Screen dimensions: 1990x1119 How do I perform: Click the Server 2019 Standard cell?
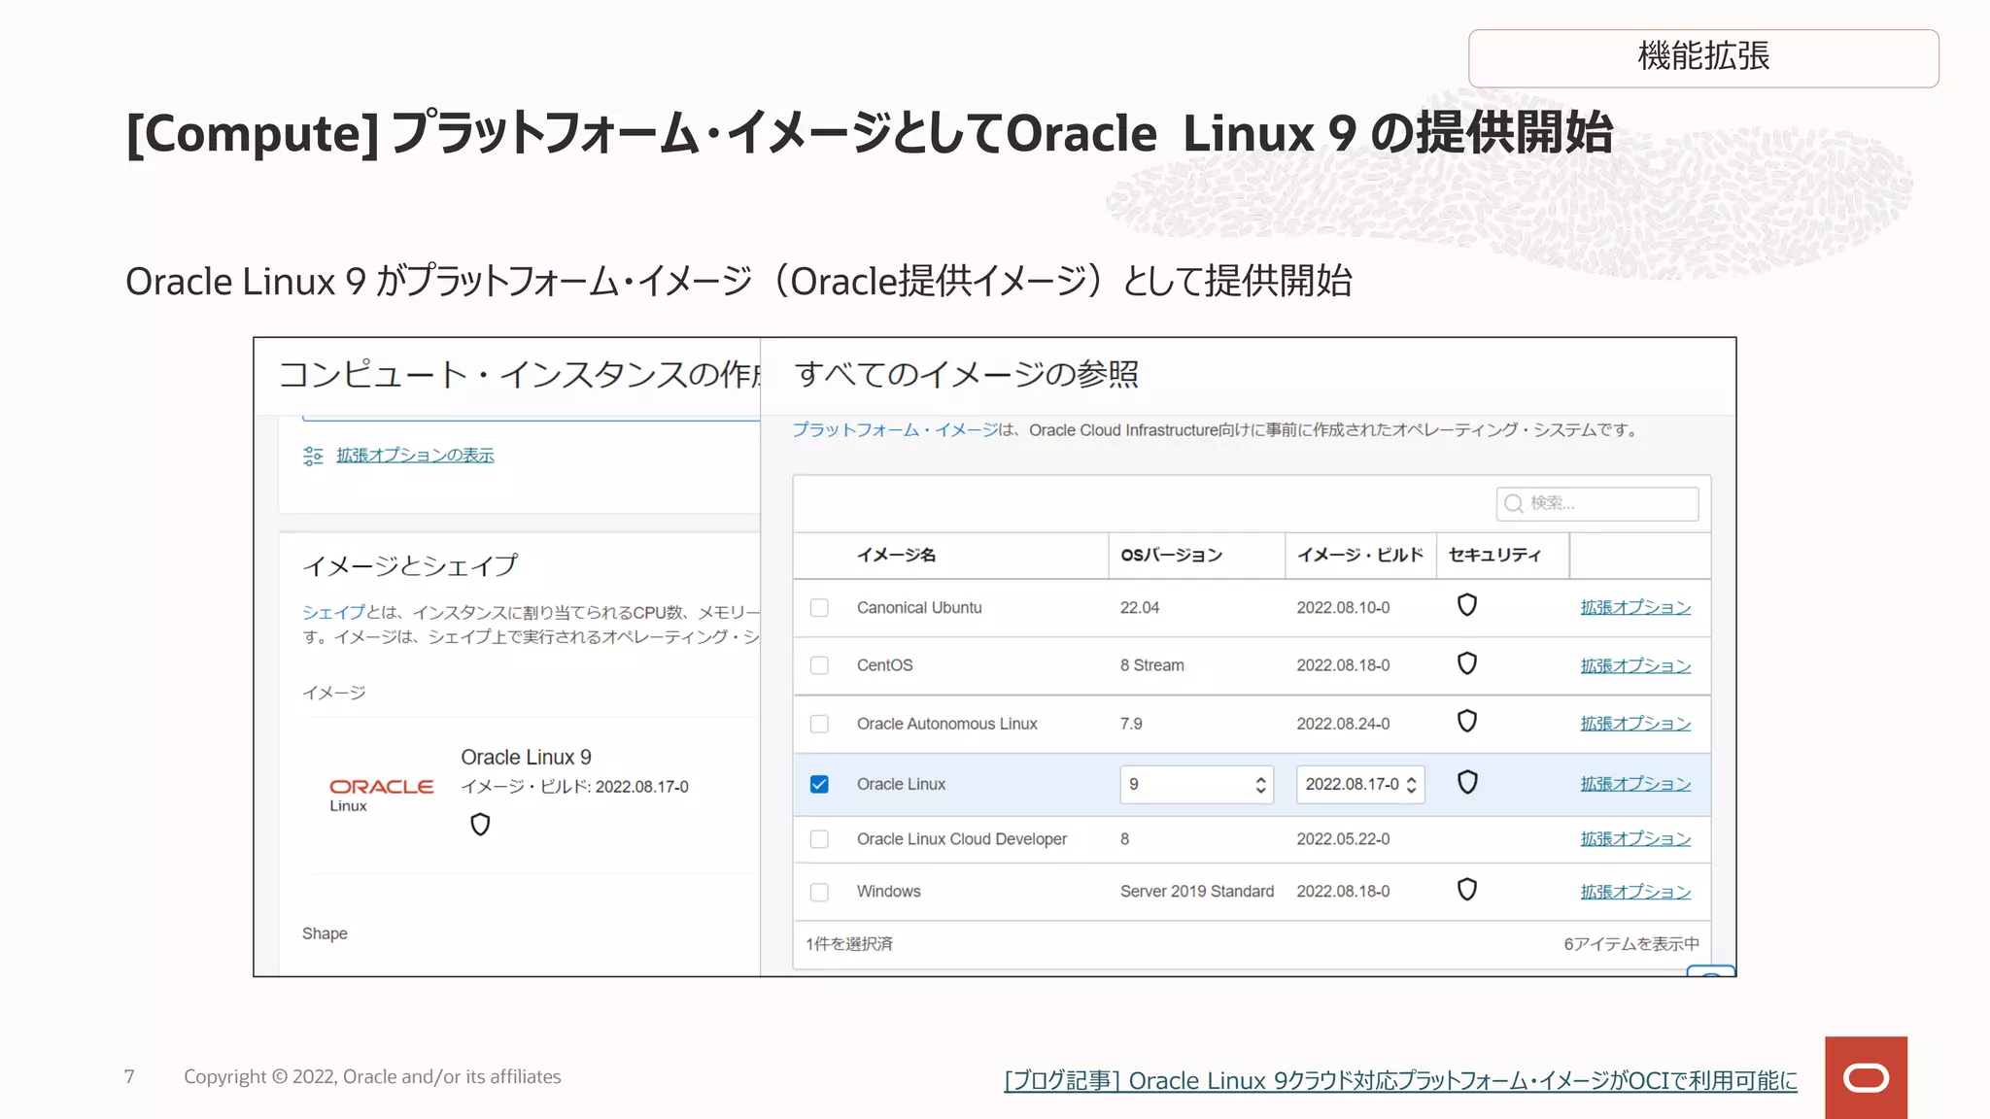click(x=1197, y=892)
